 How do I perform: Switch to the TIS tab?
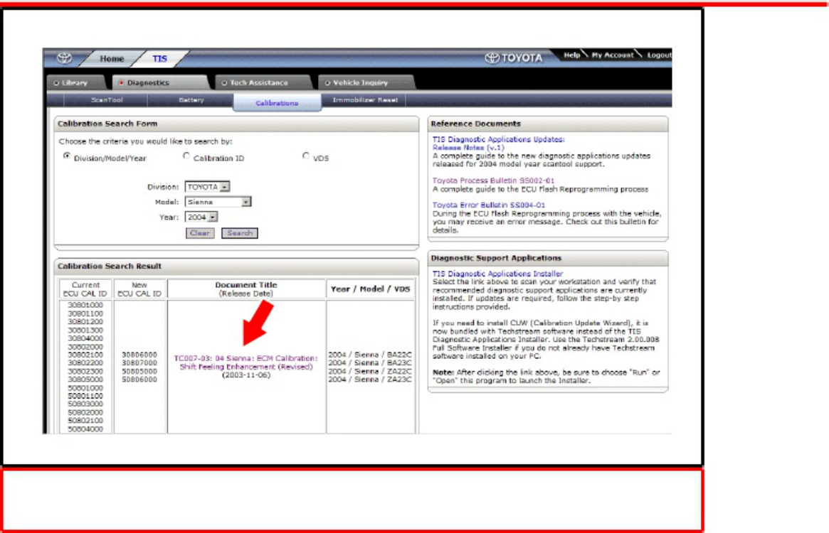[159, 59]
